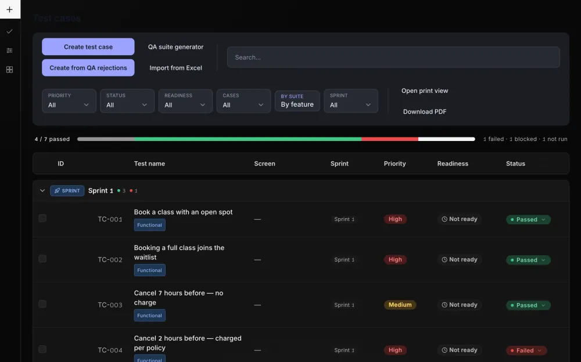Click the Functional tag under TC-003

(x=150, y=316)
